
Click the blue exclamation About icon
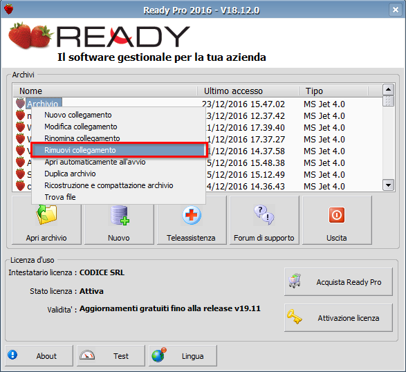12,355
